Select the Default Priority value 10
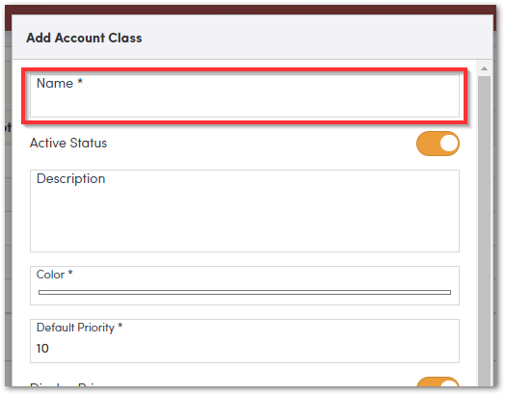Screen dimensions: 505x395 42,349
